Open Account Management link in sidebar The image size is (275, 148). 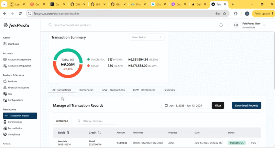pos(19,60)
